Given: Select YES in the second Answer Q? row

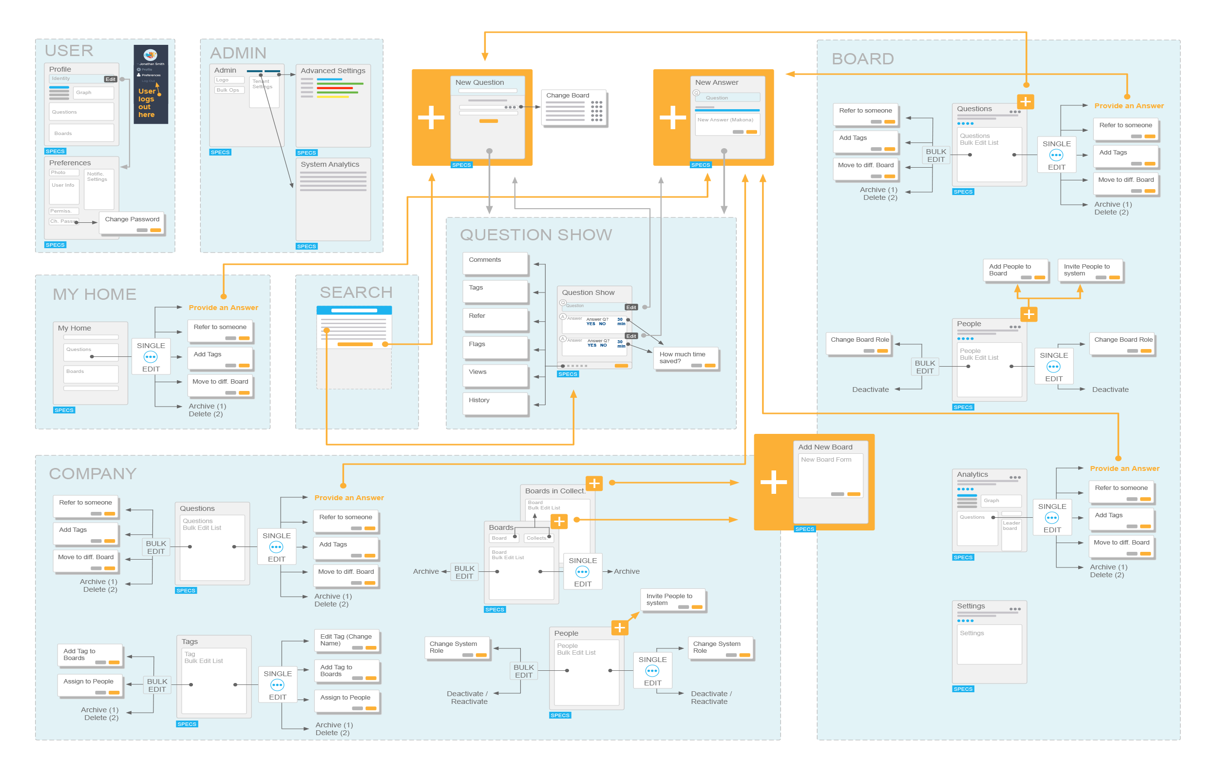Looking at the screenshot, I should (x=591, y=346).
